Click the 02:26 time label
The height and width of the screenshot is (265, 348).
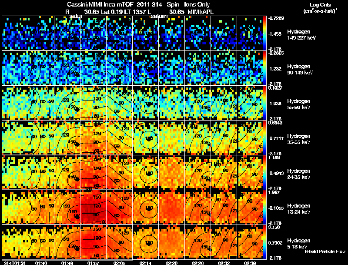[198, 263]
